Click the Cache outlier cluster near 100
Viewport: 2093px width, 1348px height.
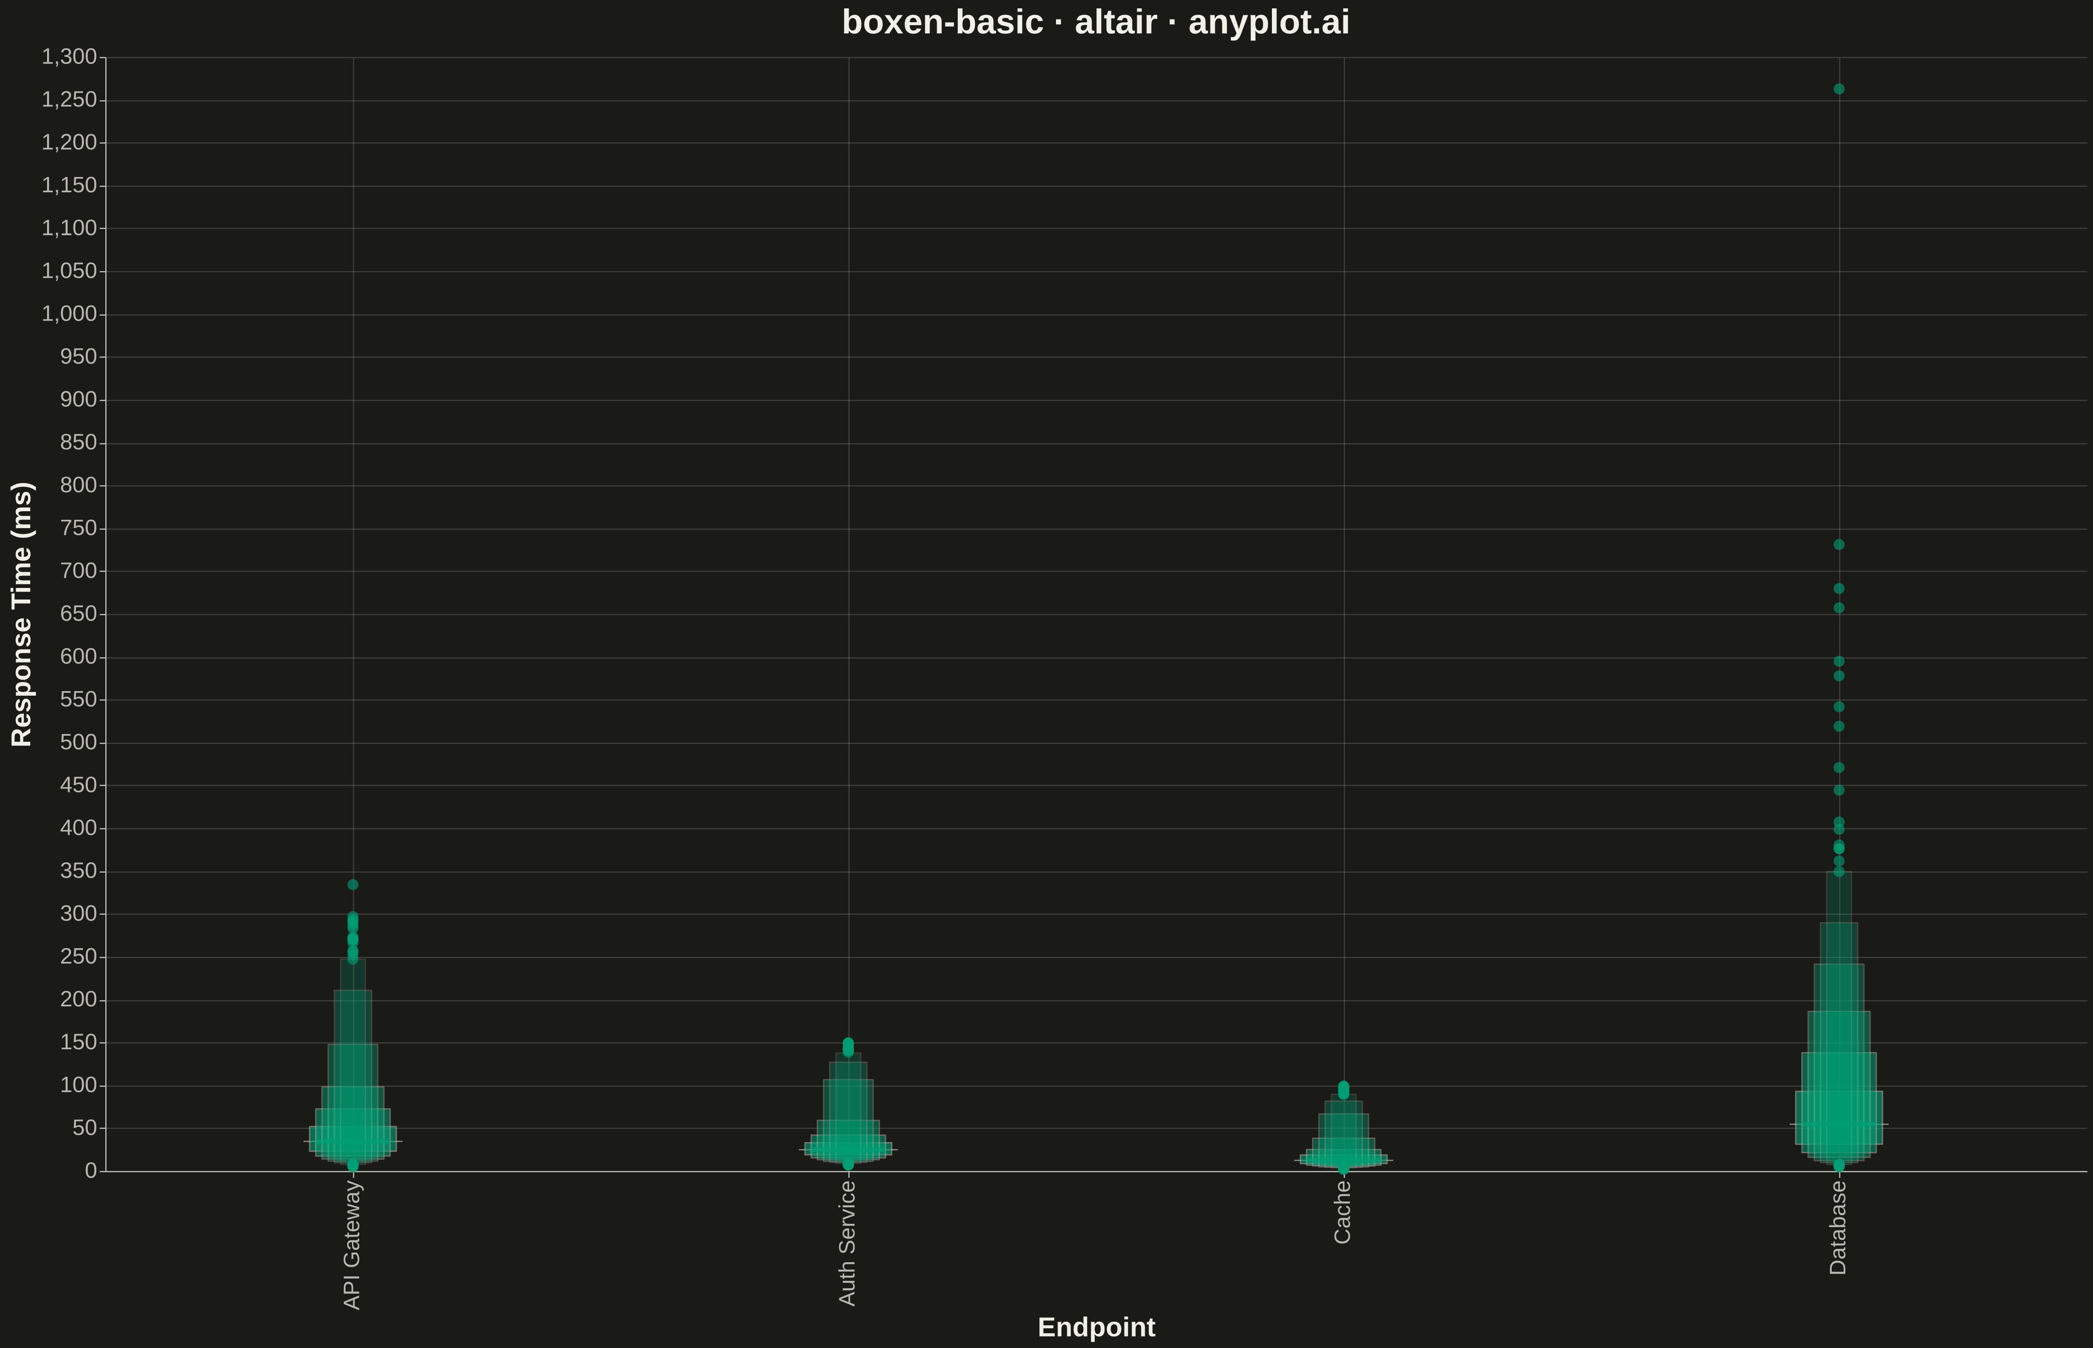[x=1343, y=1090]
